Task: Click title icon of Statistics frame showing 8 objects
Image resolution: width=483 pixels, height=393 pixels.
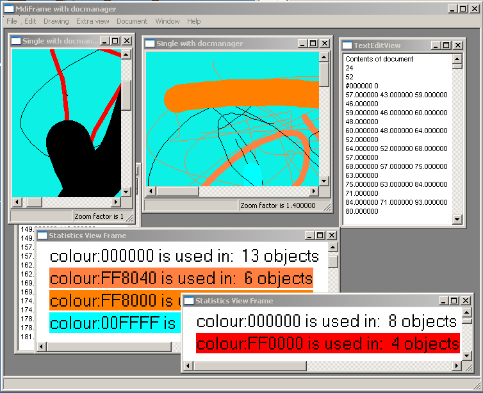Action: pyautogui.click(x=188, y=301)
